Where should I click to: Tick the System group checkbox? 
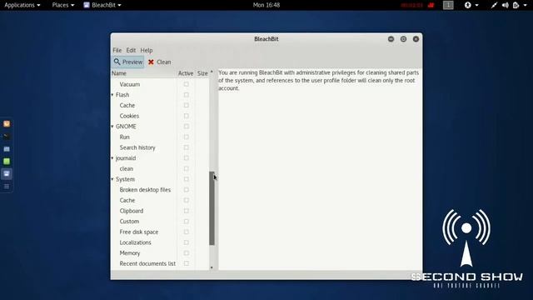pos(187,179)
